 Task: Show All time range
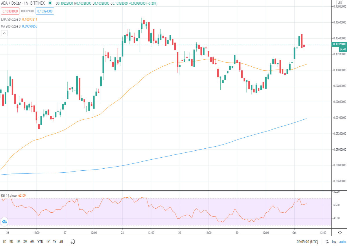coord(61,242)
